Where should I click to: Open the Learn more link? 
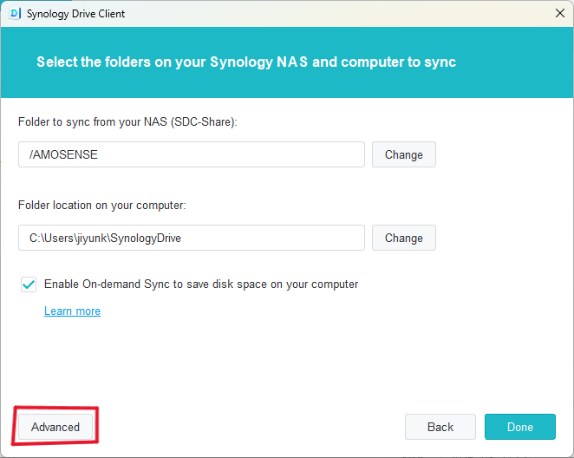72,311
